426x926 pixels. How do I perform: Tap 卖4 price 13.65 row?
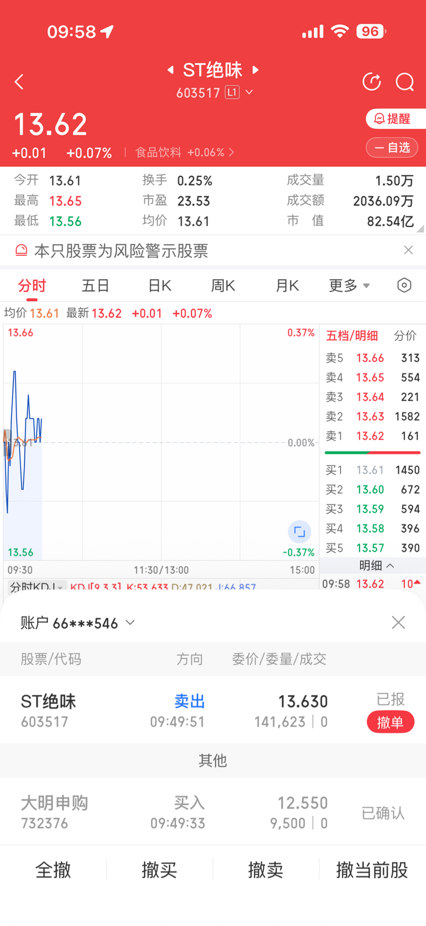(373, 377)
